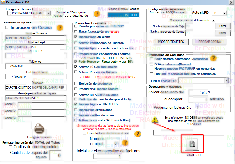This screenshot has height=164, width=235.
Task: Click help icon next to Numero Terminal field
Action: point(125,143)
